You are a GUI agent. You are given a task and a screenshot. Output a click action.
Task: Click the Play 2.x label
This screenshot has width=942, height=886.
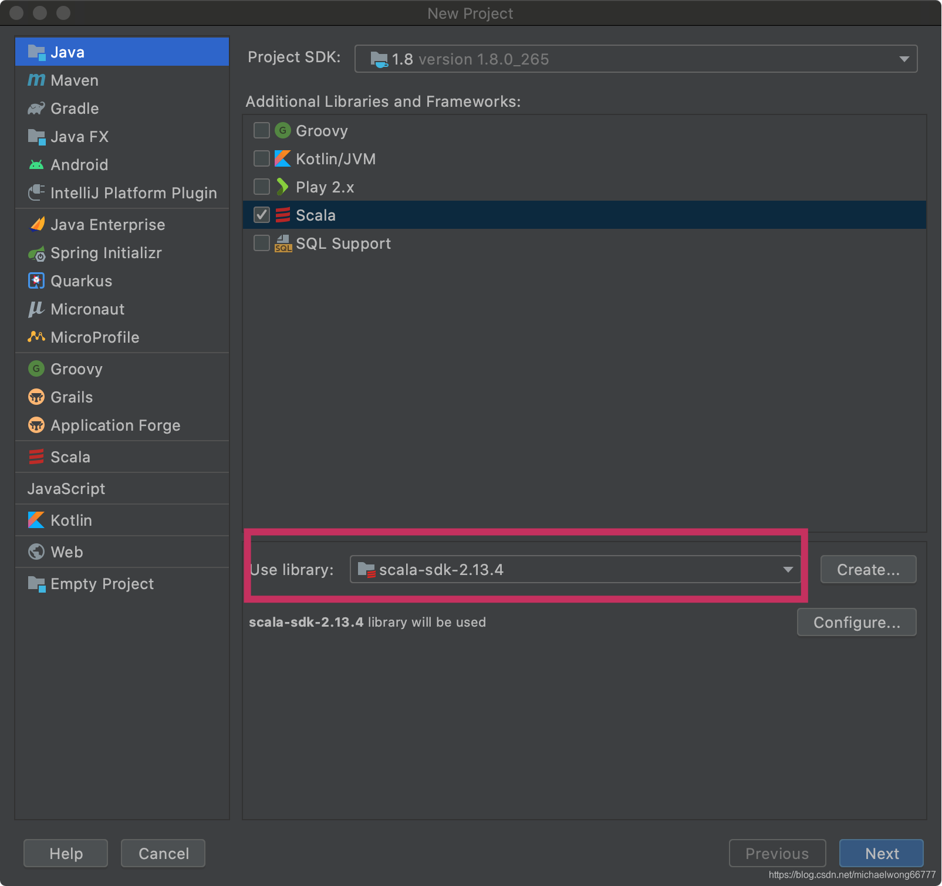pos(325,187)
